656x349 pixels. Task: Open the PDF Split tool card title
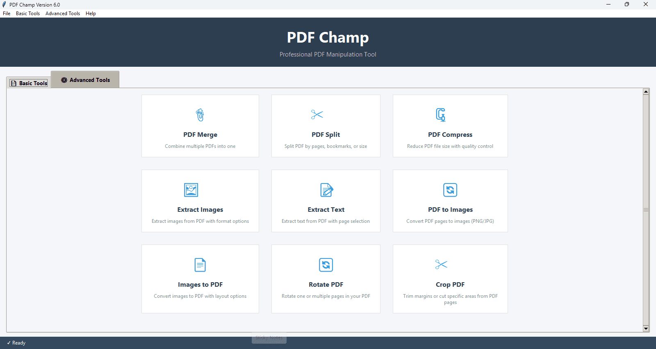(326, 135)
